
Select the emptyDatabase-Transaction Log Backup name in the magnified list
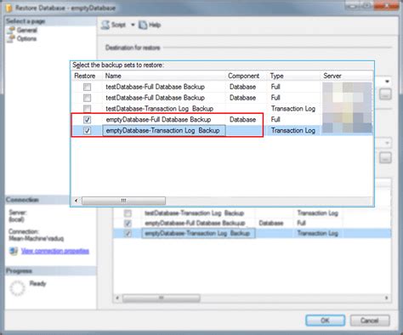(162, 131)
